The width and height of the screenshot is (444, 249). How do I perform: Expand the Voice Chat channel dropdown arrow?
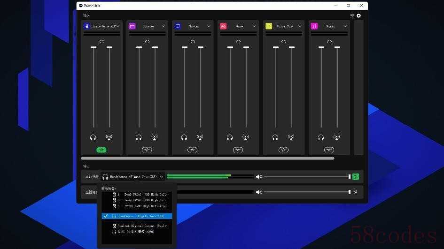click(x=300, y=26)
